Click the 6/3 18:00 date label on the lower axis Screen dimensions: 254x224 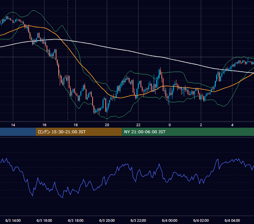(x=76, y=220)
